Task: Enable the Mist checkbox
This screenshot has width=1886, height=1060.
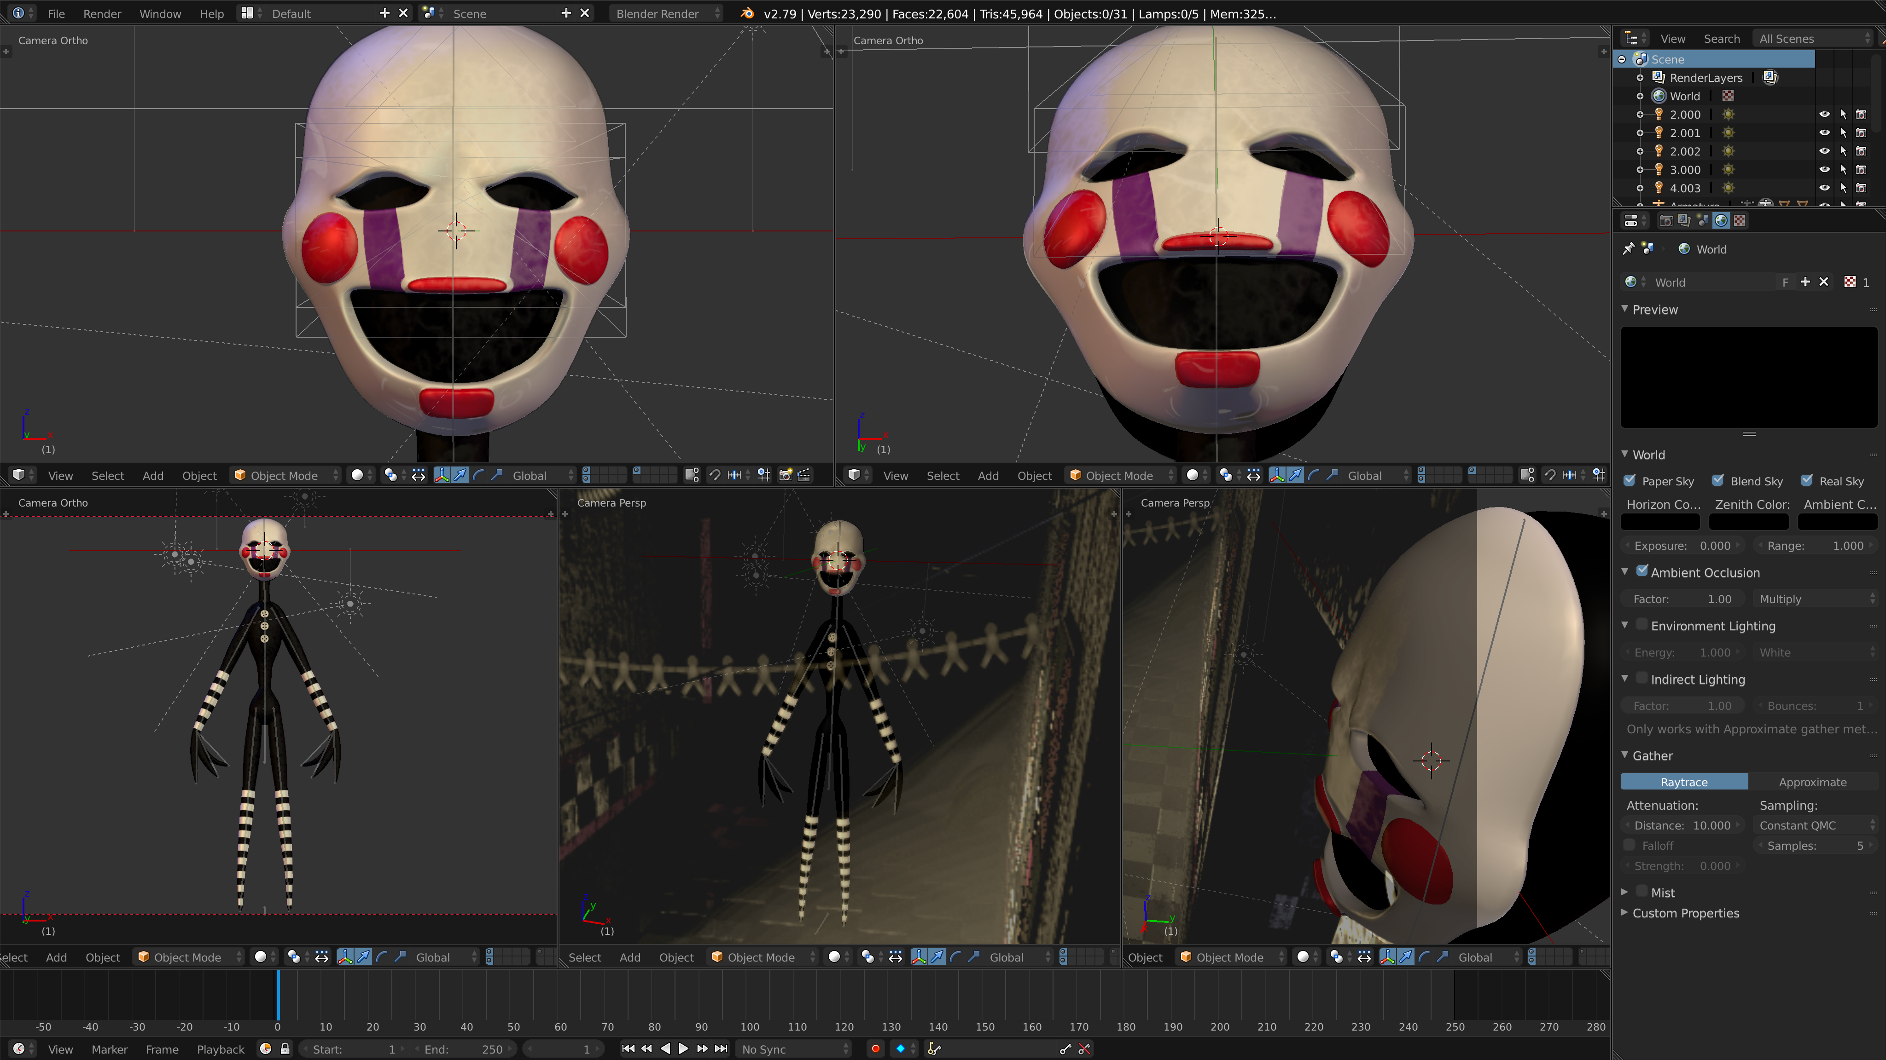Action: point(1642,891)
